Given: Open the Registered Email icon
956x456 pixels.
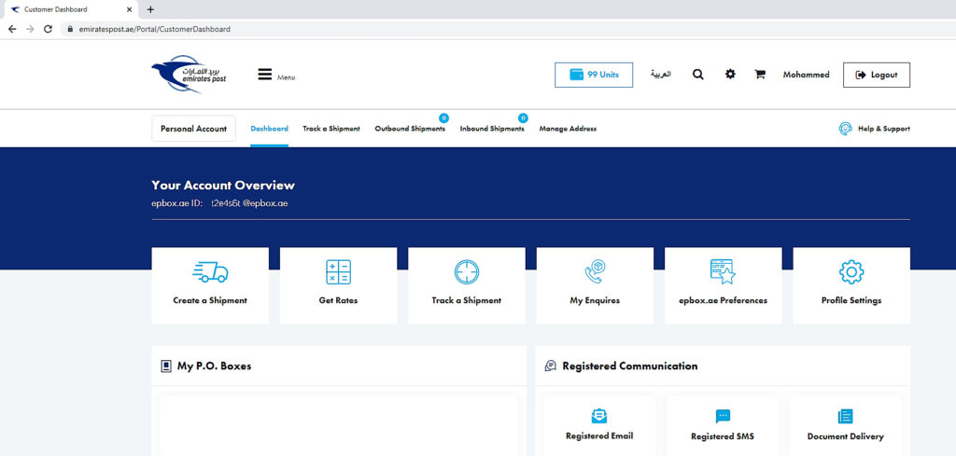Looking at the screenshot, I should click(x=599, y=416).
